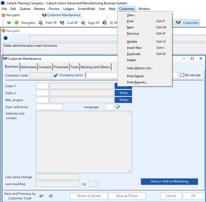This screenshot has width=206, height=202.
Task: Open the Cust SP scratchpad icon
Action: [62, 23]
